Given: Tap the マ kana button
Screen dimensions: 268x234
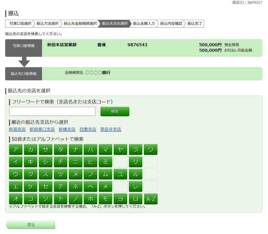Looking at the screenshot, I should [x=105, y=150].
